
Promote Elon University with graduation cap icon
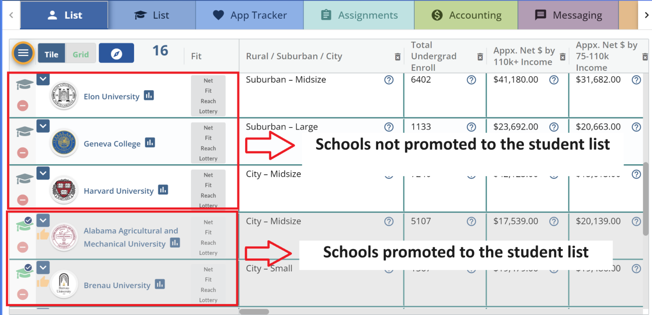coord(25,84)
